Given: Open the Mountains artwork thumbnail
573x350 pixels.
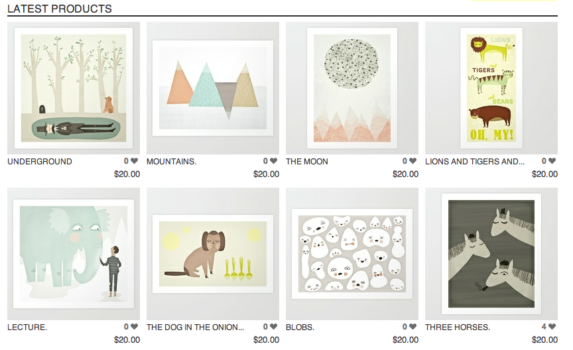Looking at the screenshot, I should click(x=213, y=88).
